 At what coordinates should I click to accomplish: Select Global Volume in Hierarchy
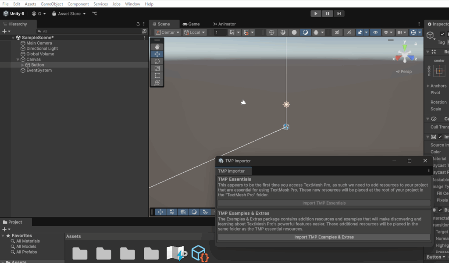point(40,54)
